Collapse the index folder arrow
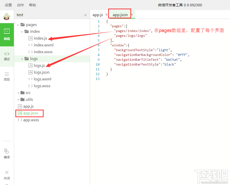230x185 pixels. coord(22,32)
